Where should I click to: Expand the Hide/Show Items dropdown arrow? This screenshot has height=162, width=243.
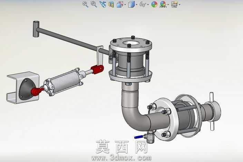(x=148, y=4)
